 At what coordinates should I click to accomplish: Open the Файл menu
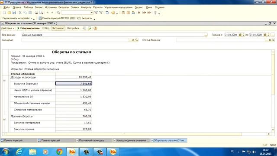point(6,7)
